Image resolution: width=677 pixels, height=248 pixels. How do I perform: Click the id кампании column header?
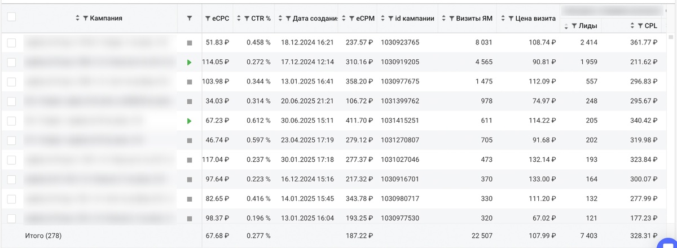414,19
